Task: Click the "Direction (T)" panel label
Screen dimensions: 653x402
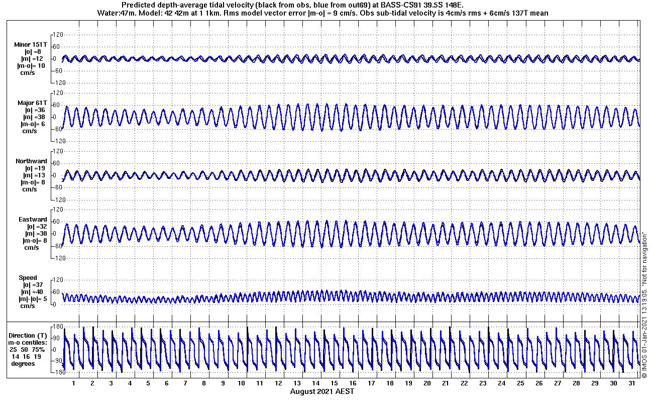Action: 29,336
